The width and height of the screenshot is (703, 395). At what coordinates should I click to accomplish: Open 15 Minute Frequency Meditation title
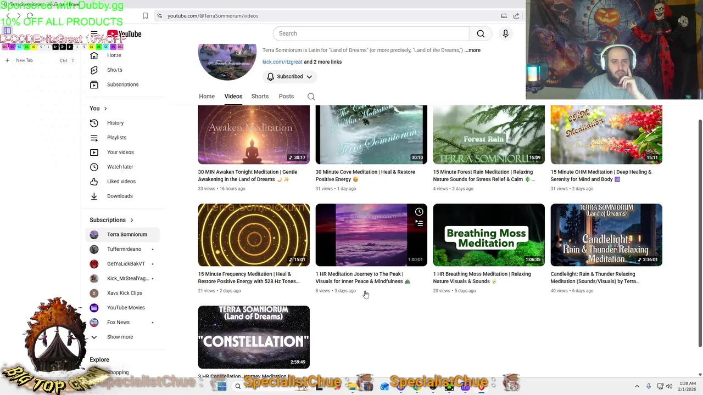[x=249, y=278]
